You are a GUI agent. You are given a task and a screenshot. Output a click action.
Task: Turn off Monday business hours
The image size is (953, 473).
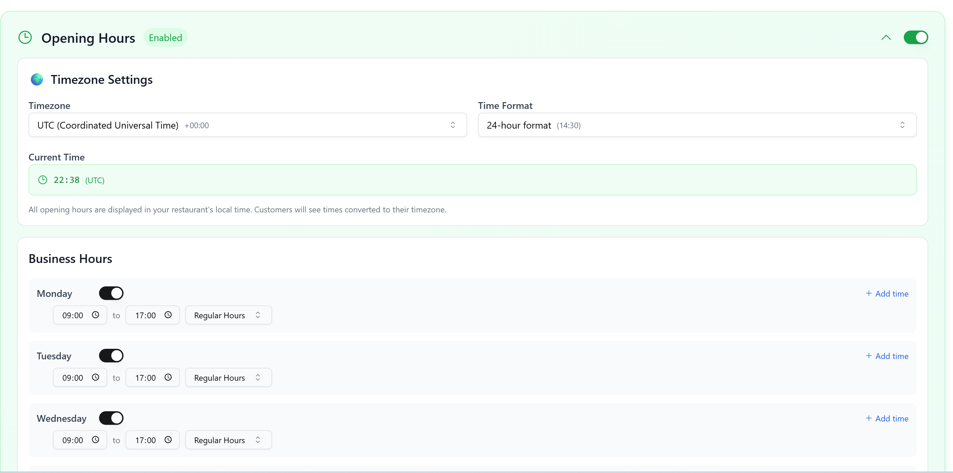coord(111,293)
